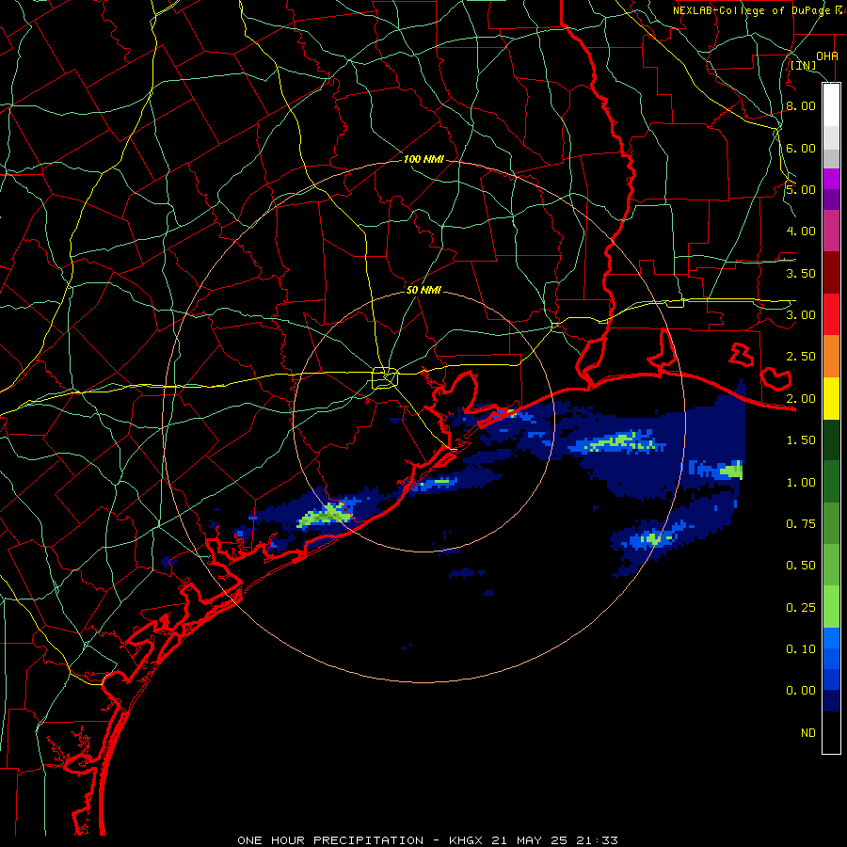The height and width of the screenshot is (847, 847).
Task: Click the 0.50 legend value
Action: tap(801, 566)
